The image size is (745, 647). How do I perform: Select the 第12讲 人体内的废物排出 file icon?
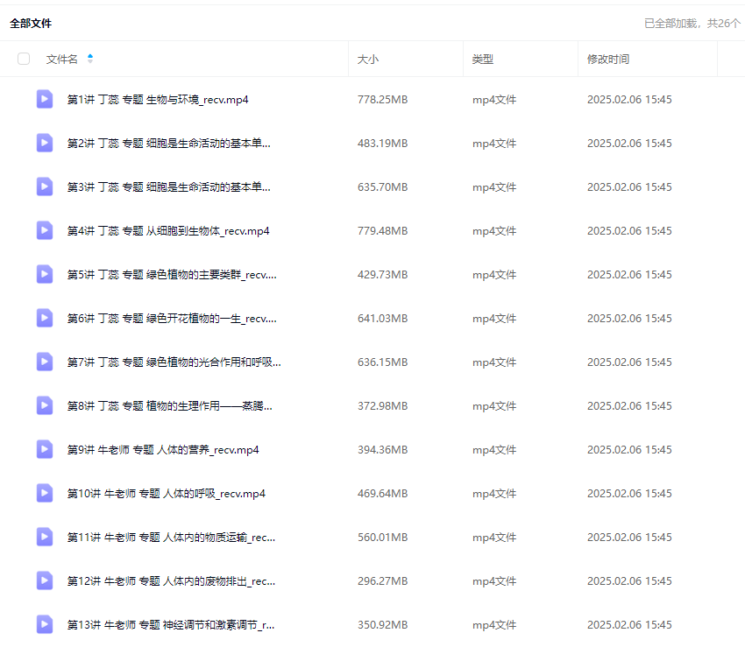[x=45, y=580]
